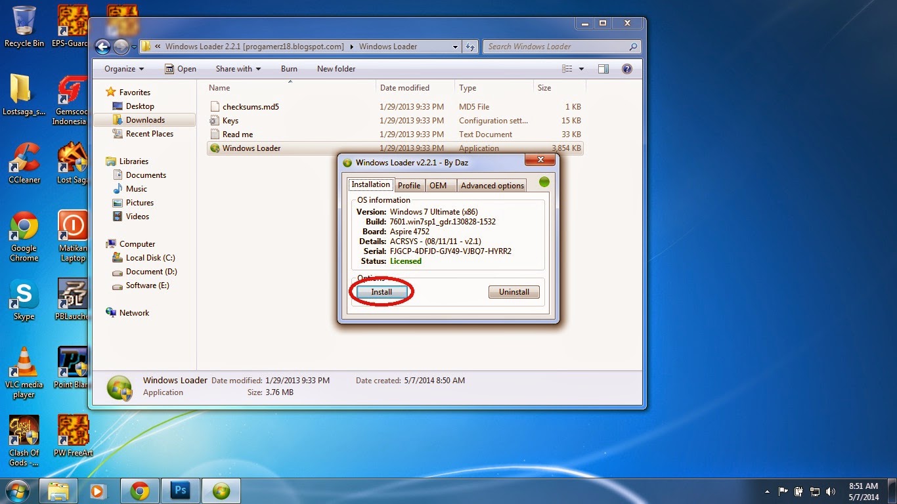
Task: Click the Open toolbar button
Action: coord(181,69)
